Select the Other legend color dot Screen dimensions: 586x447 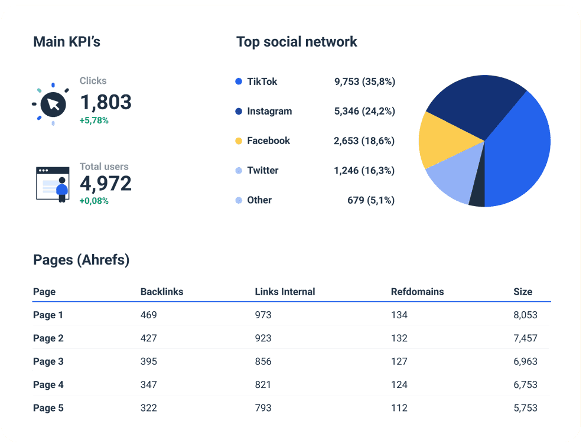click(239, 200)
